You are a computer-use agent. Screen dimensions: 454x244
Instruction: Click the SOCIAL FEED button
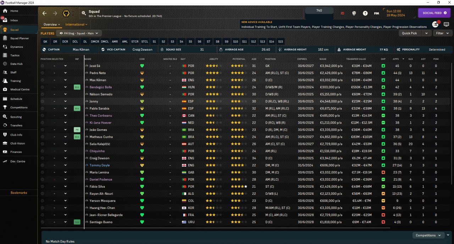(x=434, y=13)
